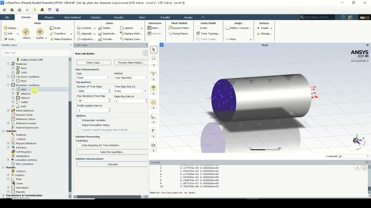Screen dimensions: 371x208
Task: Open the Units settings
Action: click(10, 39)
